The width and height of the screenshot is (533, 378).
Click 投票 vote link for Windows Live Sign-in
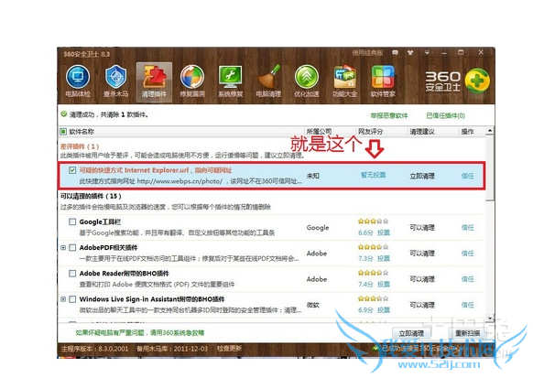384,310
